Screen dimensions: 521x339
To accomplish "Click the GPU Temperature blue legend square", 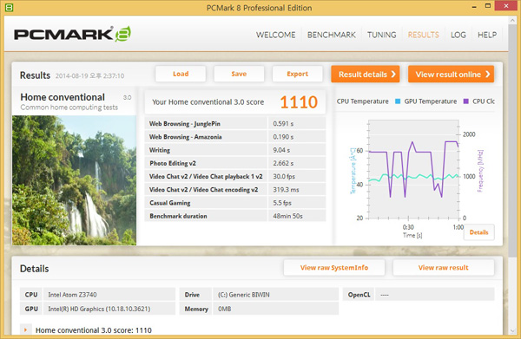I will 398,101.
